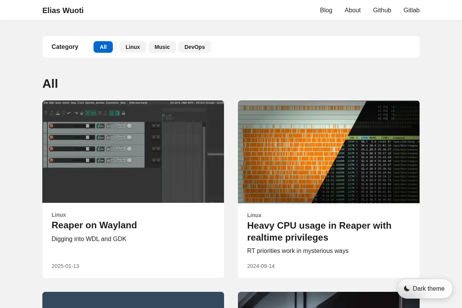The image size is (462, 308).
Task: Select the All category filter
Action: (x=103, y=47)
